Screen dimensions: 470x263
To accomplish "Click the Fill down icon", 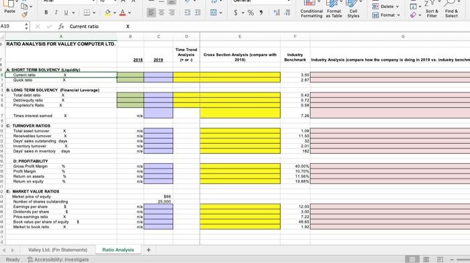I will coord(414,6).
